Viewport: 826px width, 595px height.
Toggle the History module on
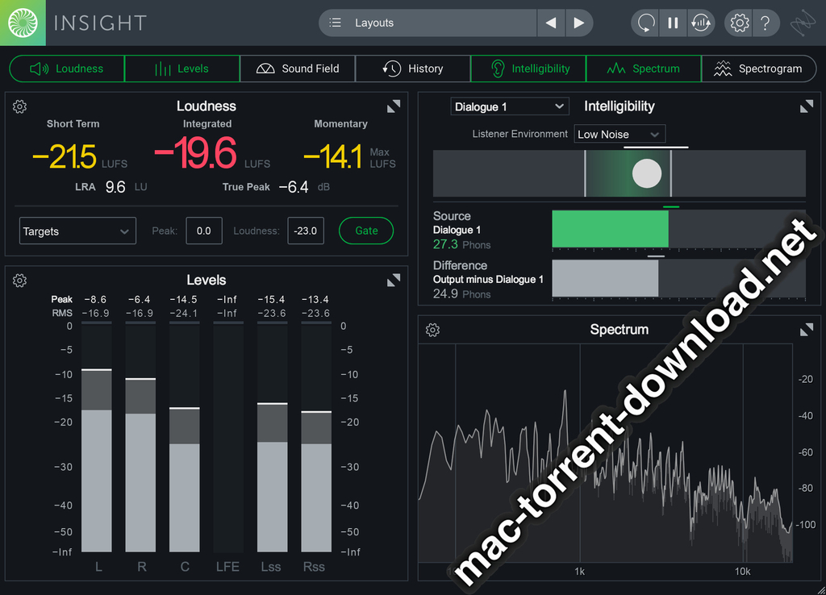point(413,69)
